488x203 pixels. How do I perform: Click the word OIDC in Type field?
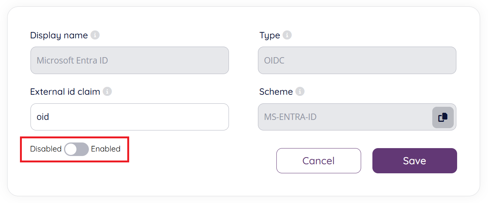(x=274, y=61)
